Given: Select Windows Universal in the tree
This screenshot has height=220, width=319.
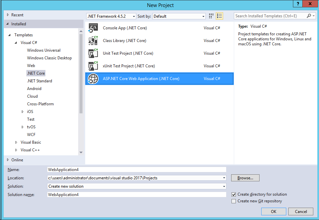Looking at the screenshot, I should (44, 50).
